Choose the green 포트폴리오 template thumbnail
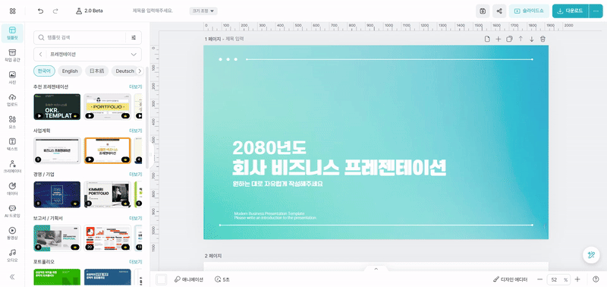The image size is (607, 287). click(x=58, y=277)
